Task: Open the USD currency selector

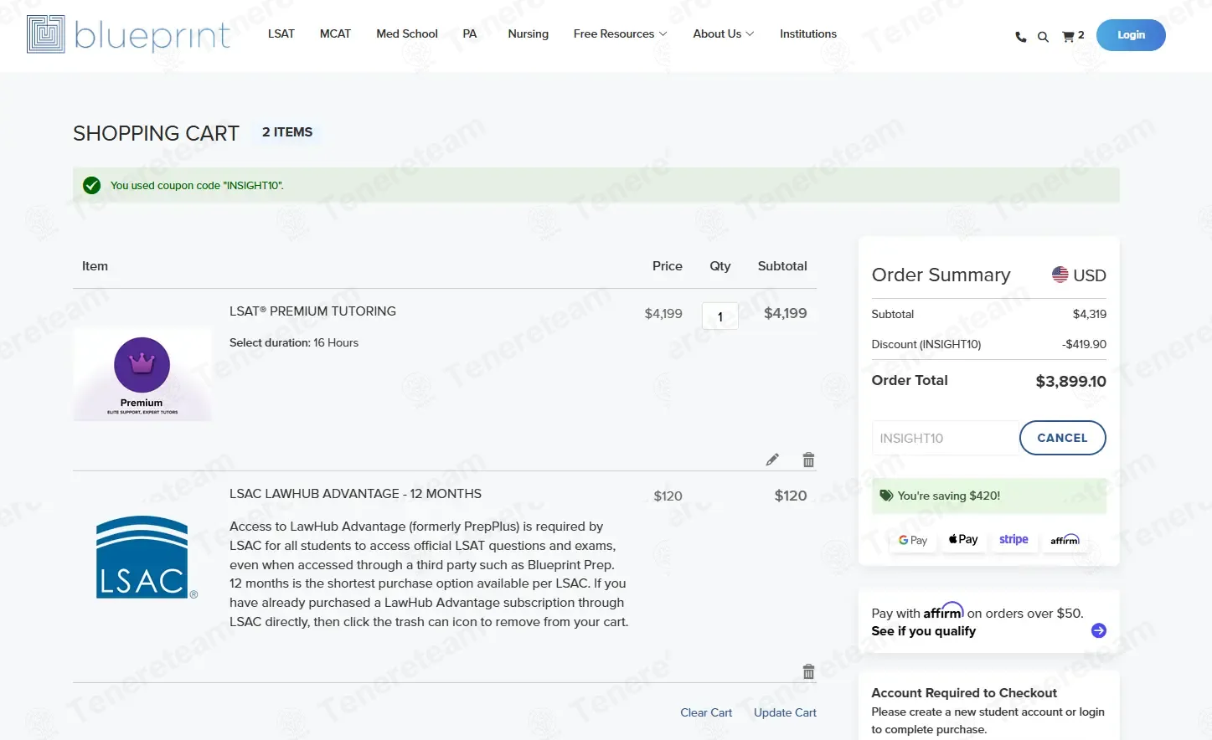Action: click(x=1079, y=275)
